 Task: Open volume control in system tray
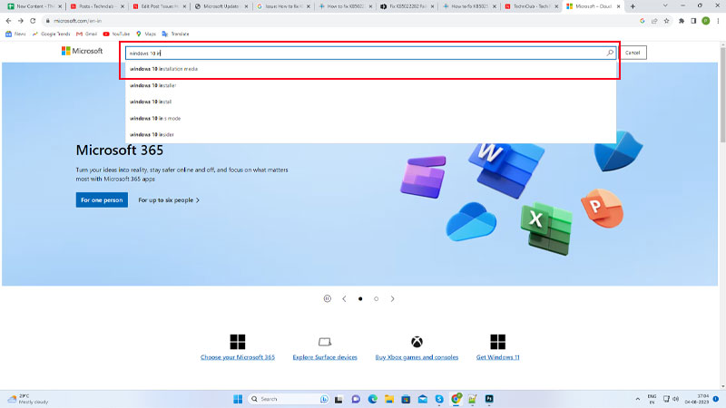coord(675,399)
